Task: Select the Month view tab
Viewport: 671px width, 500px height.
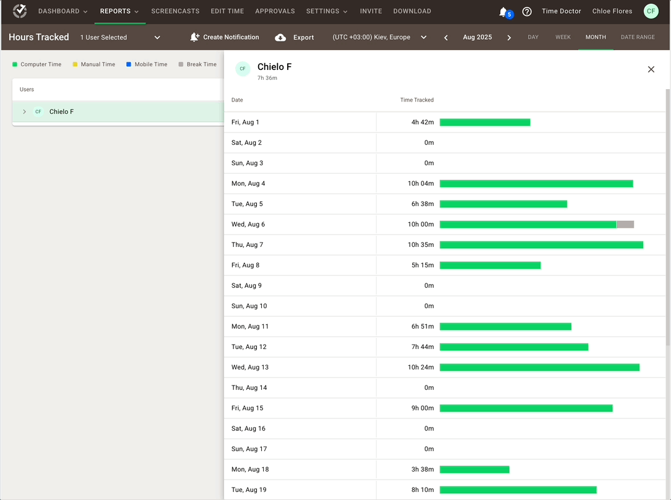Action: click(595, 37)
